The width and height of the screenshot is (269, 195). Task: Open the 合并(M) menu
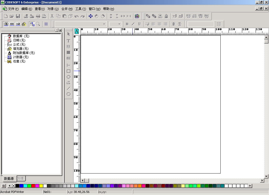click(67, 9)
